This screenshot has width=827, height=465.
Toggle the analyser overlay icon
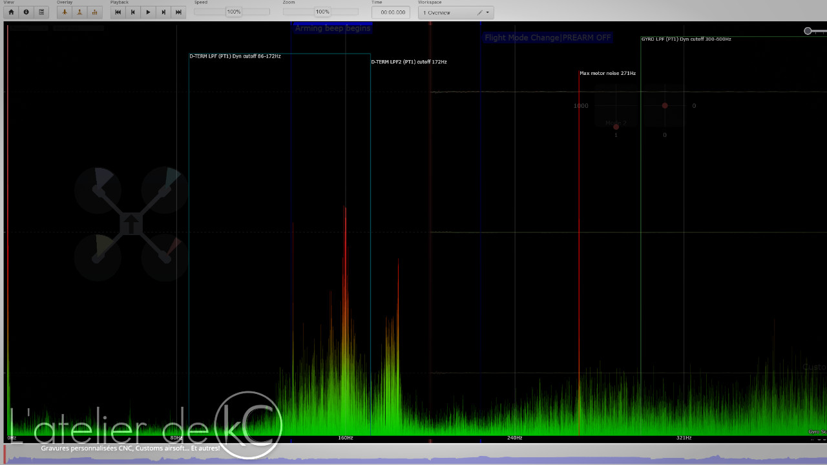(x=95, y=12)
